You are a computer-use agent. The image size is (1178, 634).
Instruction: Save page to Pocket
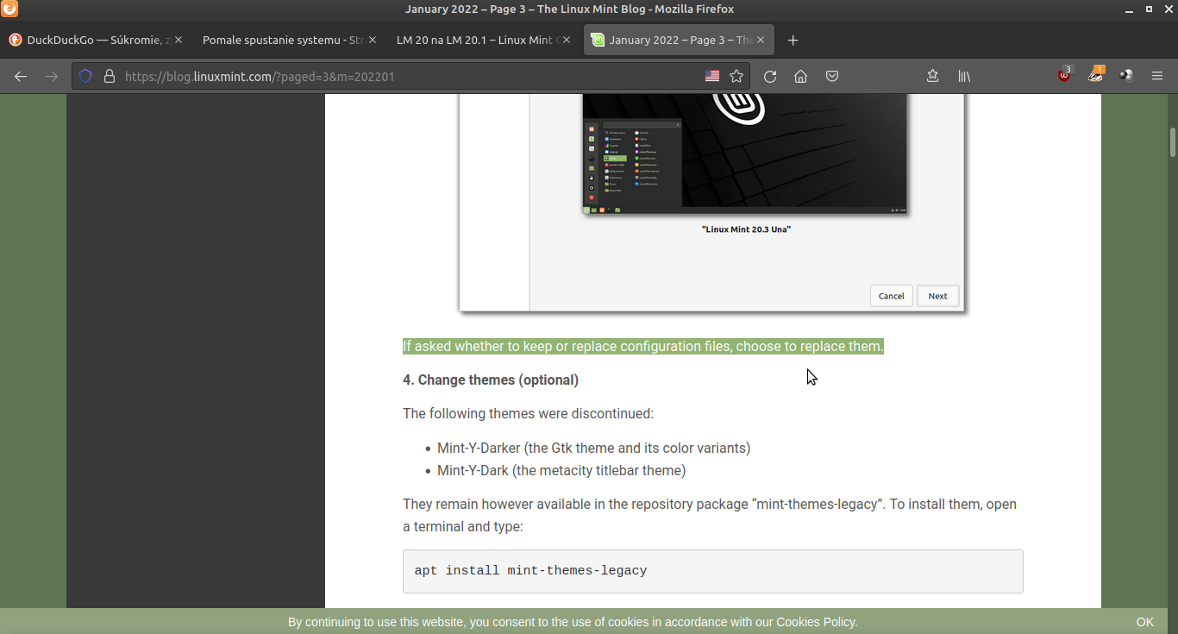point(832,76)
